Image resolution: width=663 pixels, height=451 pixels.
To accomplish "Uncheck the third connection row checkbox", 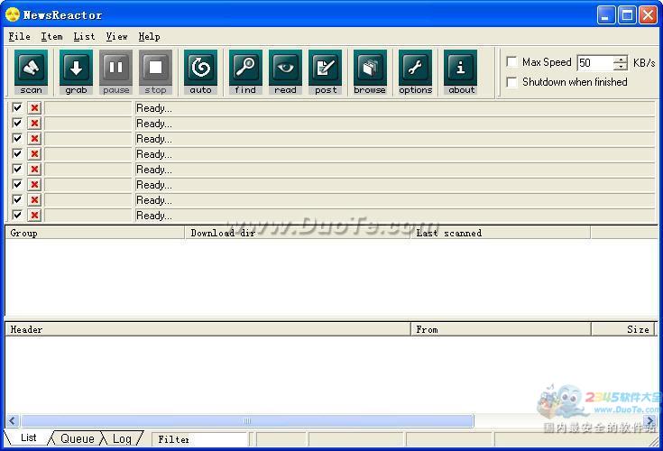I will [17, 138].
